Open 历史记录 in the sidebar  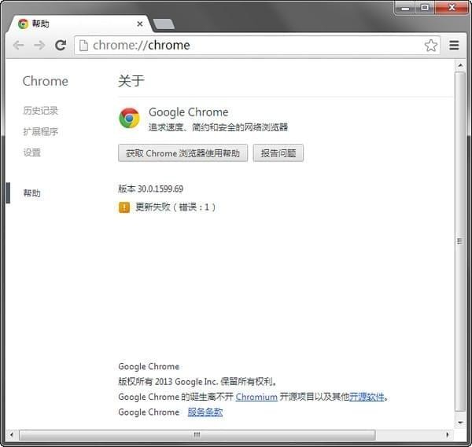pyautogui.click(x=41, y=111)
